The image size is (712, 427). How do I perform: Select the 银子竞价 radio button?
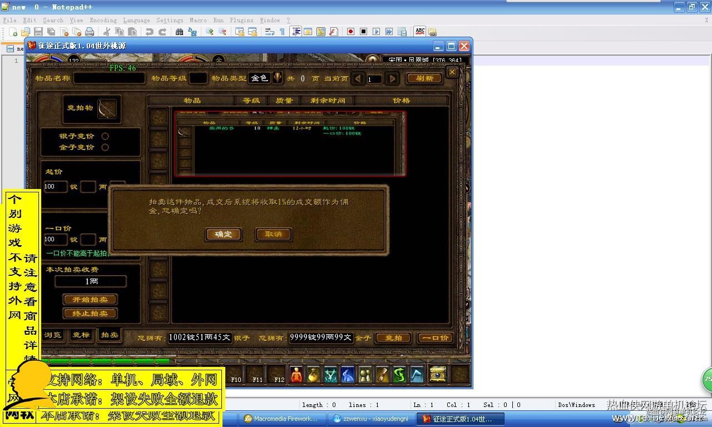click(105, 136)
